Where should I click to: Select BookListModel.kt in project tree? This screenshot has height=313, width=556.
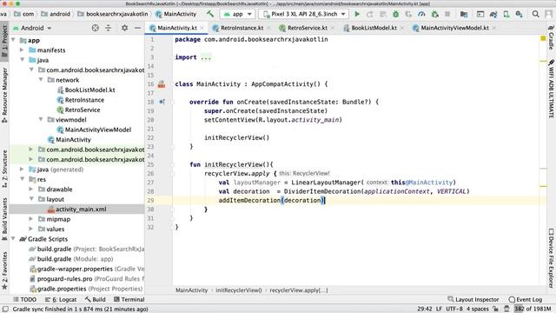pyautogui.click(x=86, y=90)
